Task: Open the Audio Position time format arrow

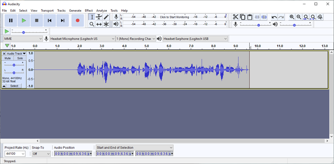Action: tap(91, 154)
